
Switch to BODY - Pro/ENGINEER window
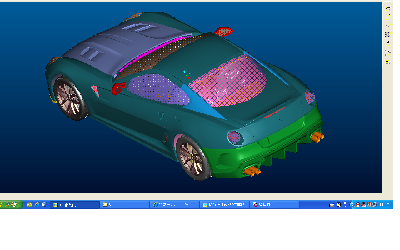click(x=224, y=205)
